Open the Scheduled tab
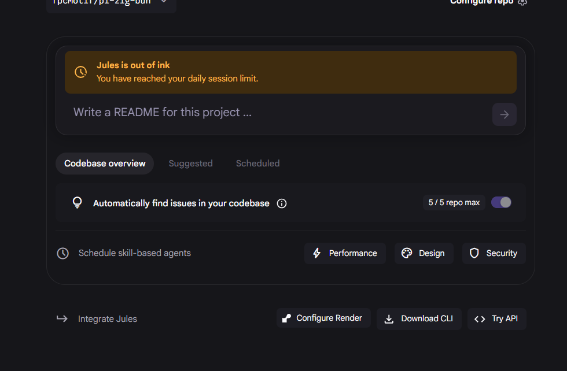Screen dimensions: 567x371 click(257, 164)
